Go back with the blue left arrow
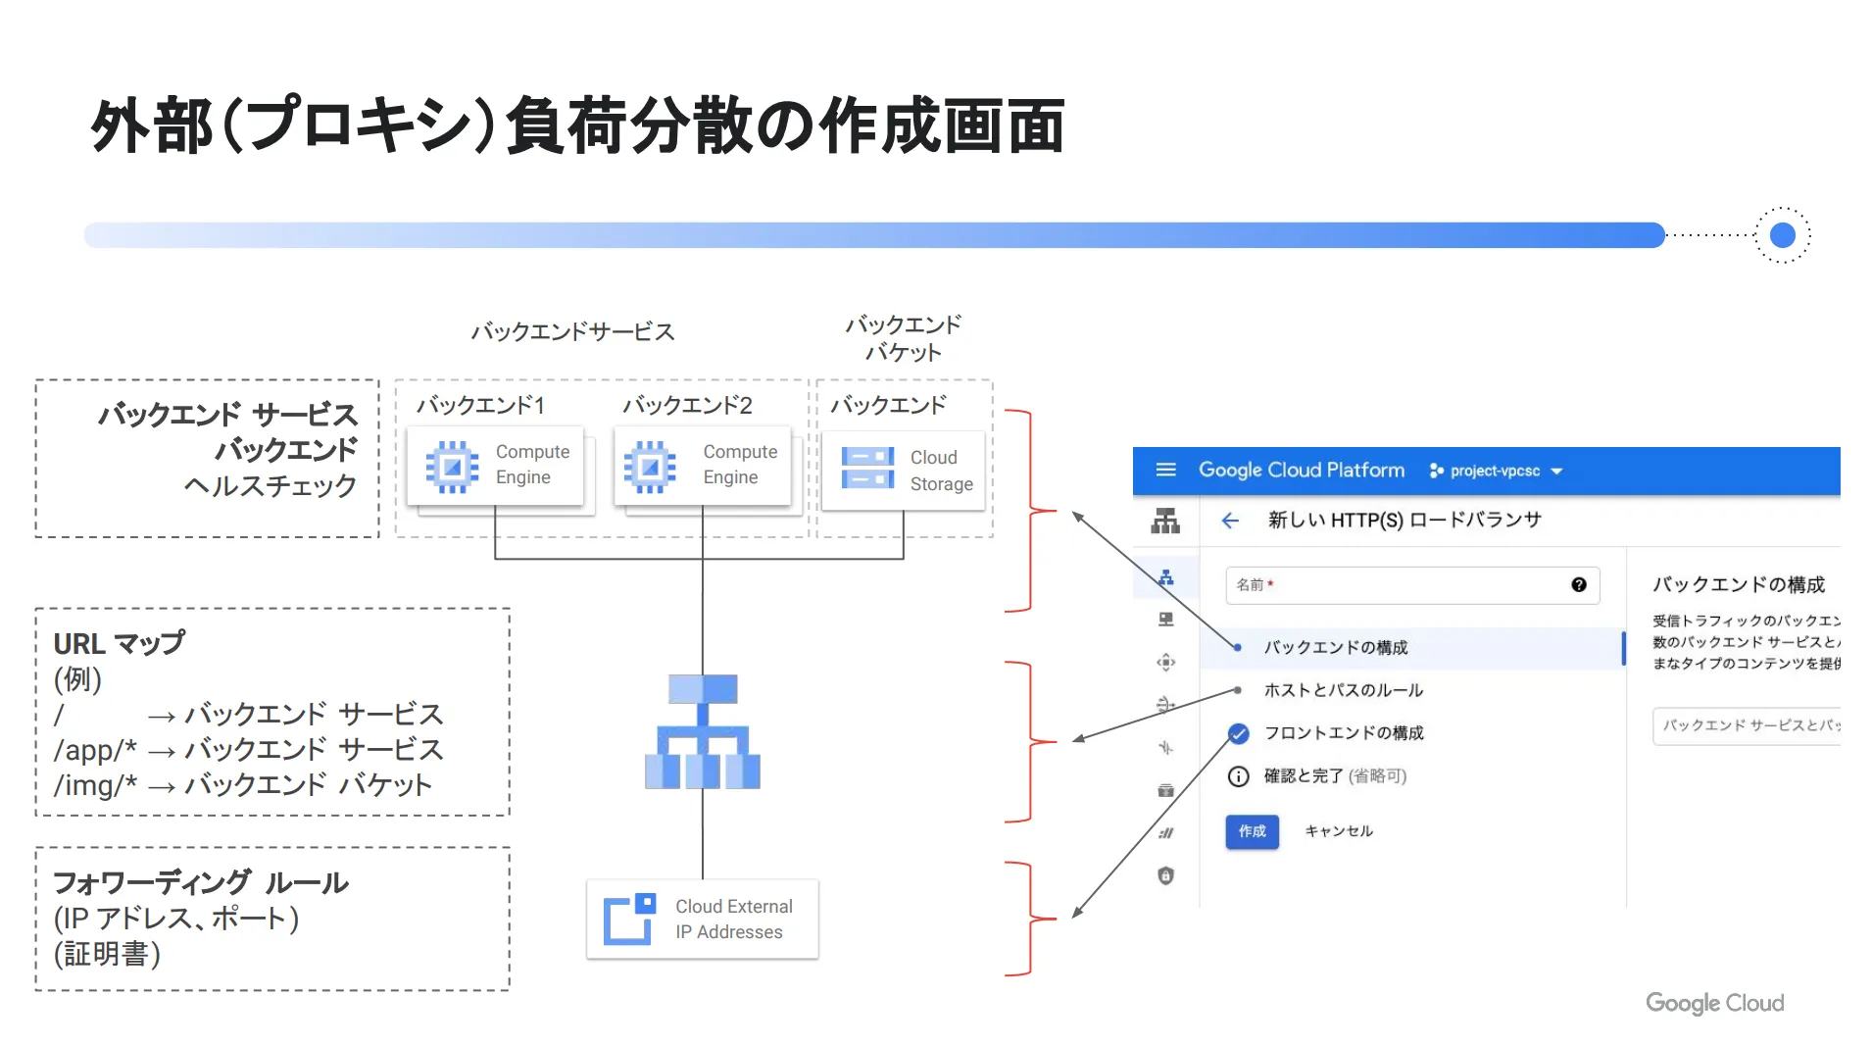This screenshot has height=1045, width=1872. pyautogui.click(x=1230, y=521)
